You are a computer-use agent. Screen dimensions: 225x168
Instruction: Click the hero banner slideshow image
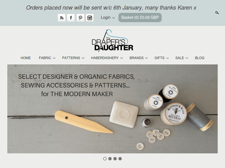point(112,109)
